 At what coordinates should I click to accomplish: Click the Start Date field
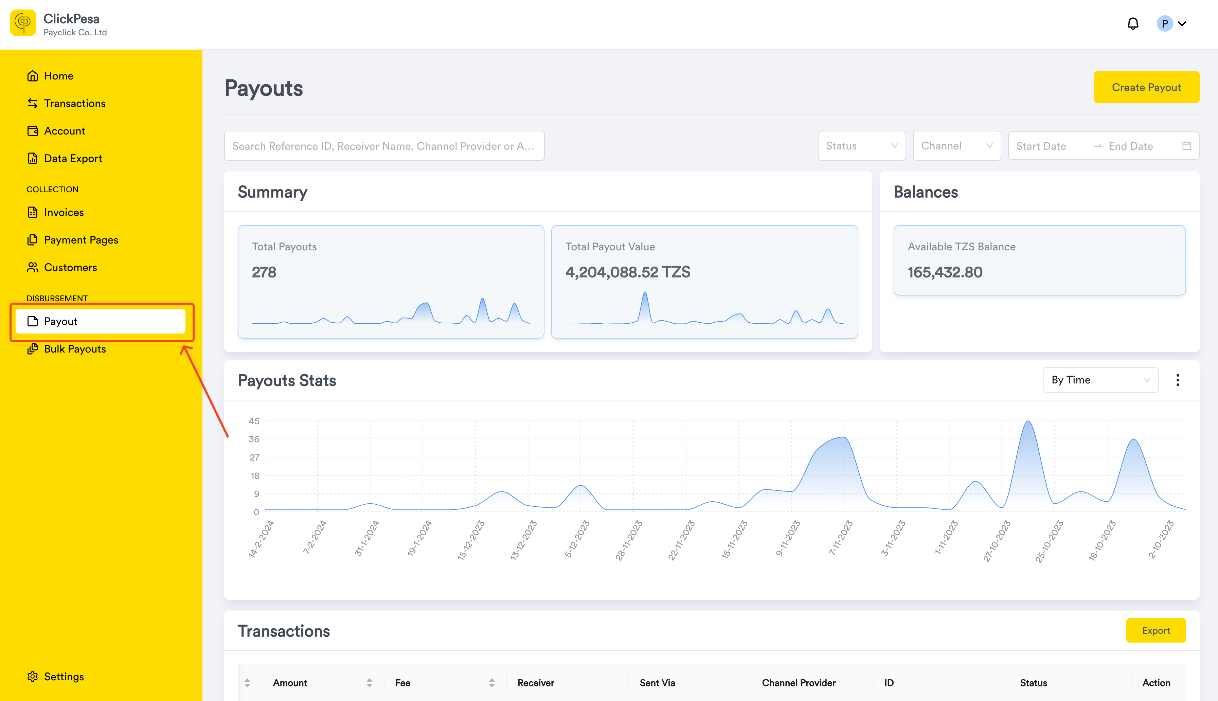coord(1041,146)
